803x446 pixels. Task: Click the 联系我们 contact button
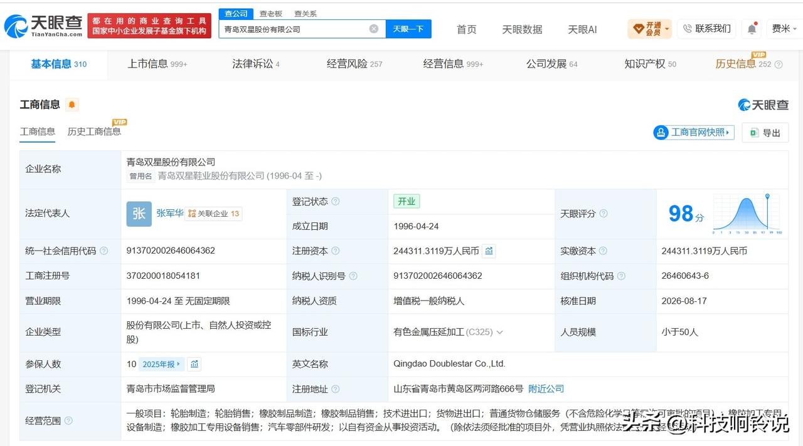pos(706,29)
